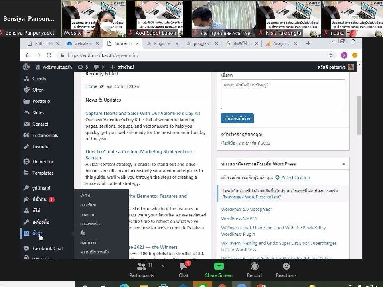Open the Templates sidebar menu

click(x=43, y=173)
